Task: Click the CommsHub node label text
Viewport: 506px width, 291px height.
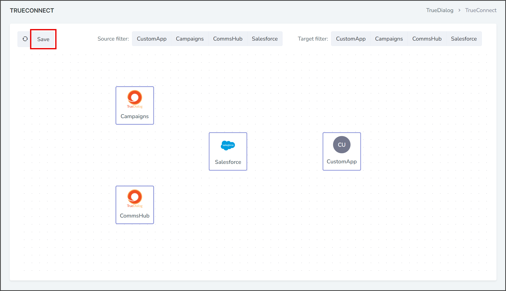Action: pos(135,216)
